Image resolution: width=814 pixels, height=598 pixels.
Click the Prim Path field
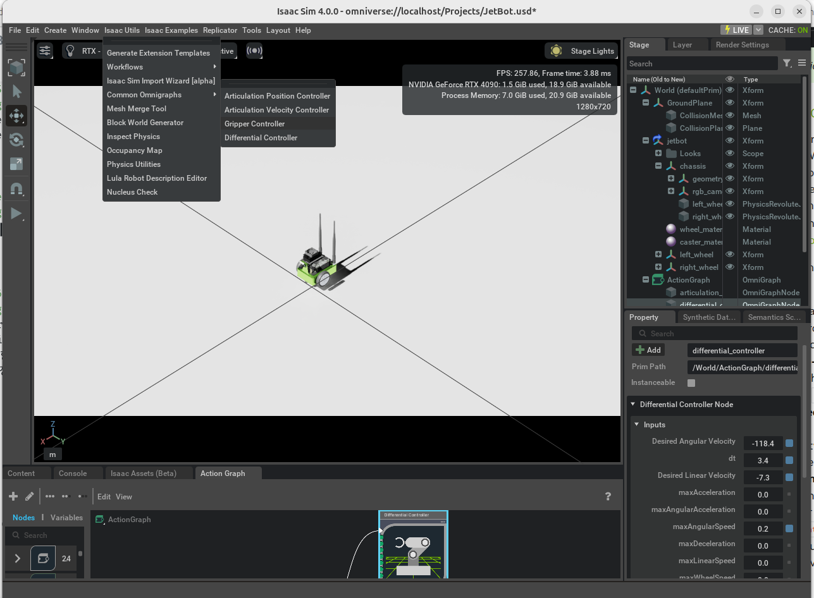(743, 367)
